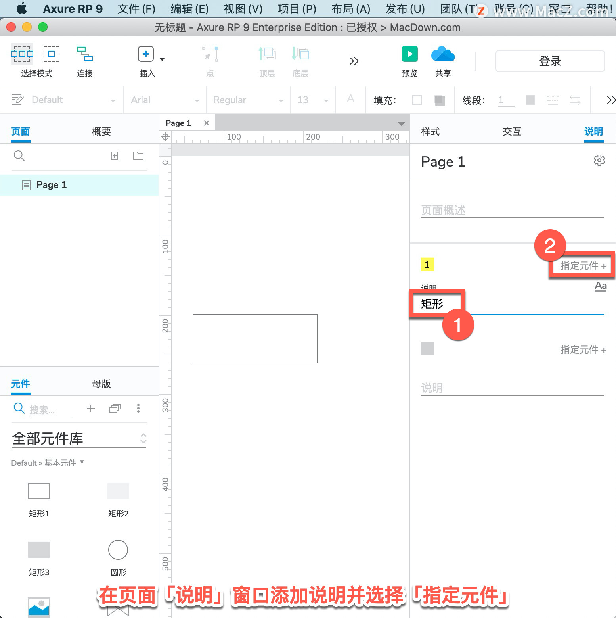This screenshot has height=618, width=616.
Task: Click the Aa text format icon
Action: tap(601, 286)
